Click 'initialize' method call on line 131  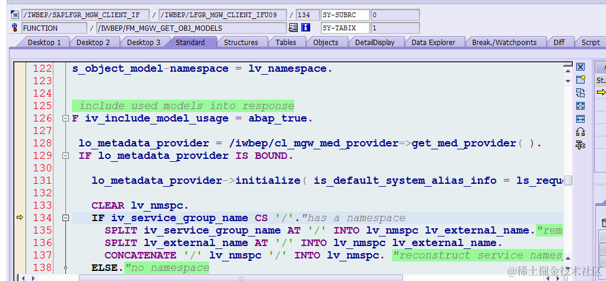[268, 180]
